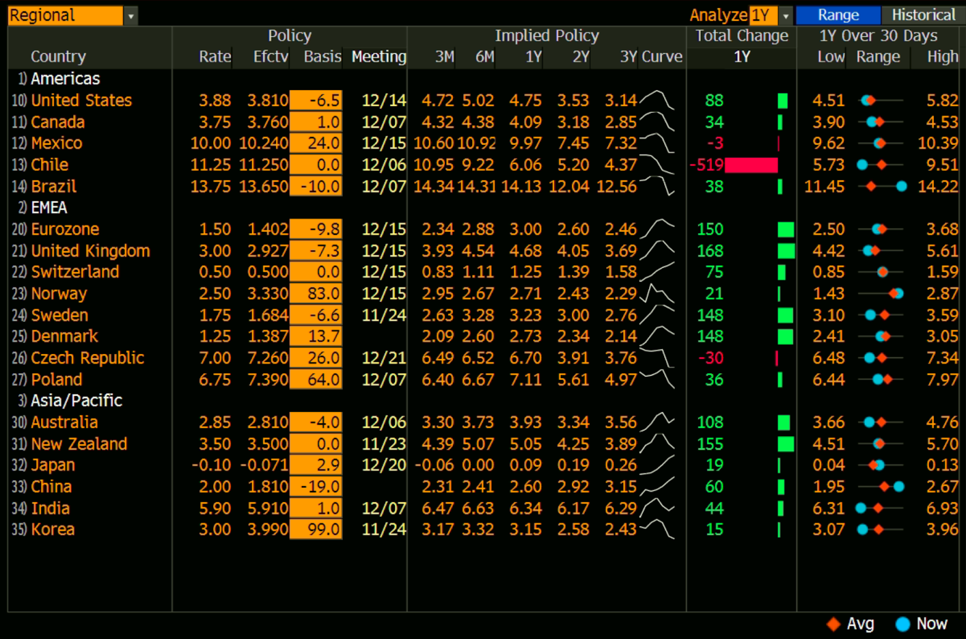The image size is (966, 639).
Task: Click the Sweden meeting date 11/24
Action: [384, 315]
